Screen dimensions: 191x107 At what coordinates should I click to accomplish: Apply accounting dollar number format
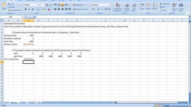[93, 9]
